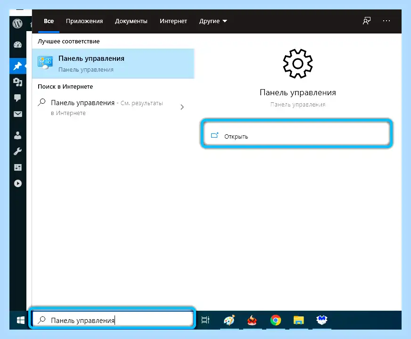Open the WordPress logo menu

[x=17, y=24]
